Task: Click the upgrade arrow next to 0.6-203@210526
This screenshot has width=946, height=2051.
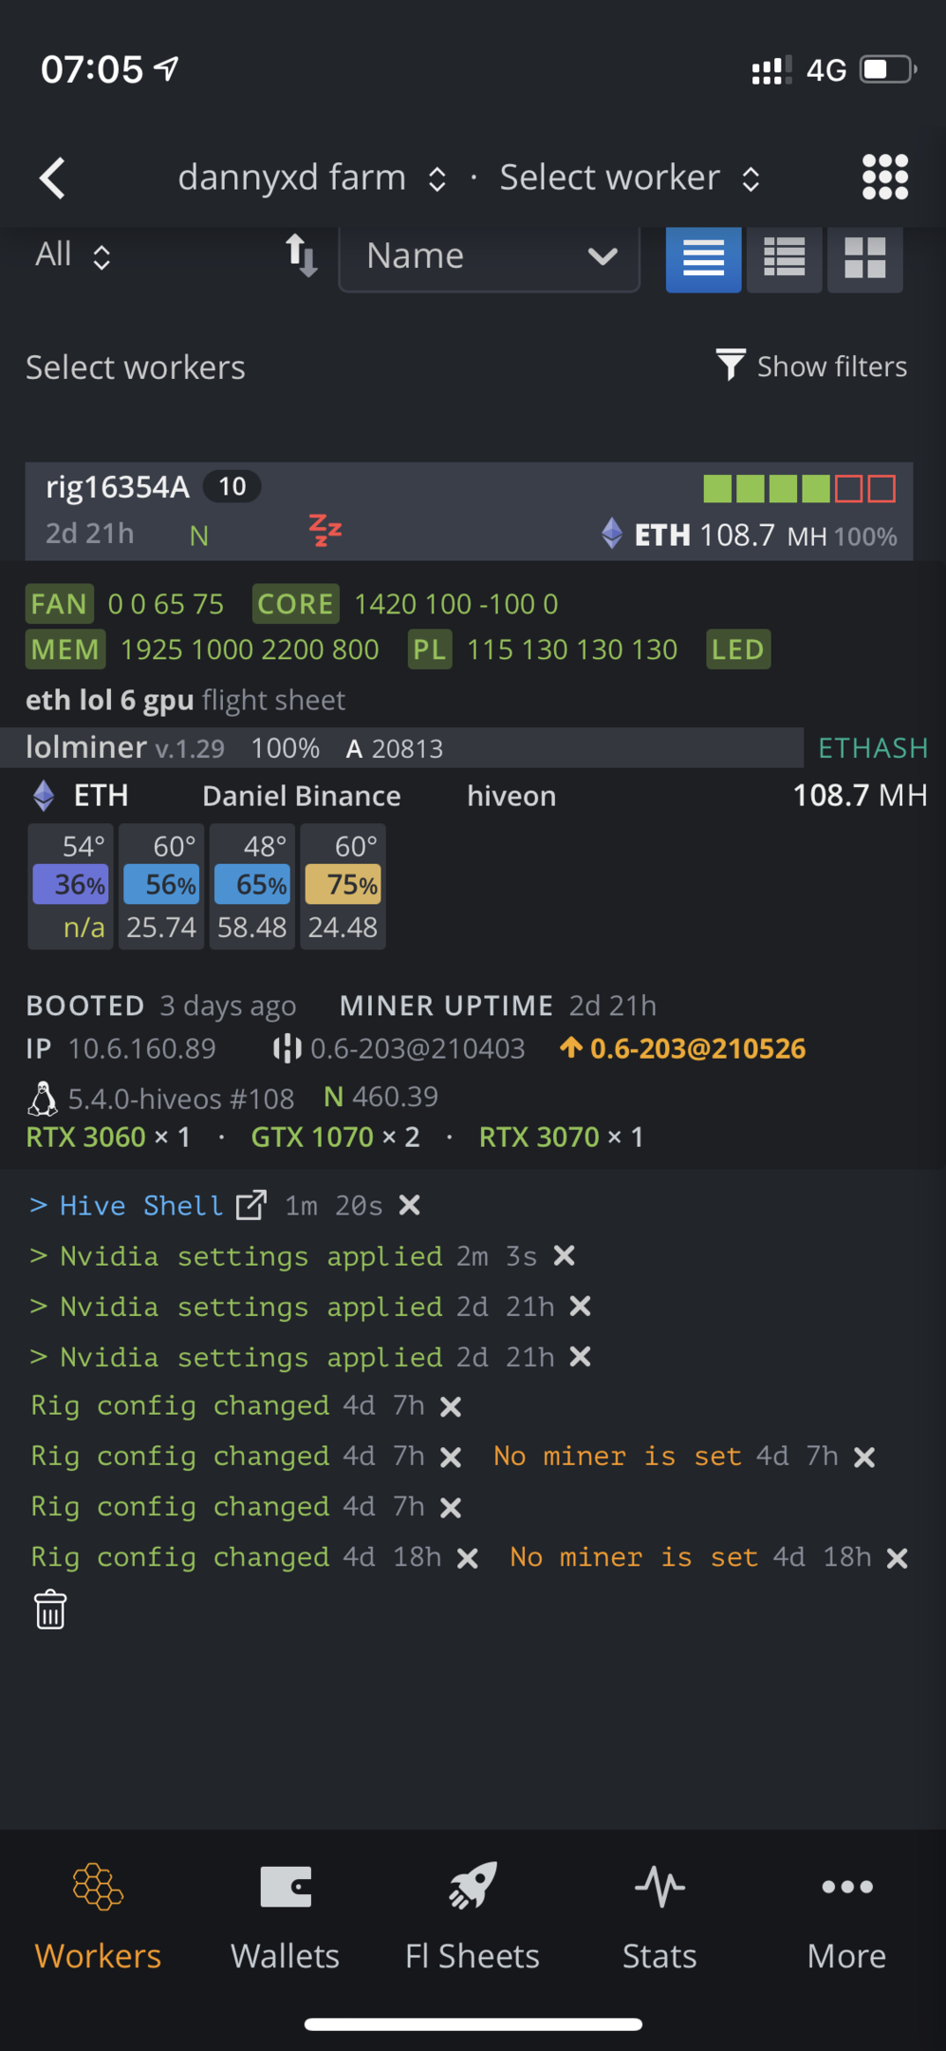Action: point(570,1048)
